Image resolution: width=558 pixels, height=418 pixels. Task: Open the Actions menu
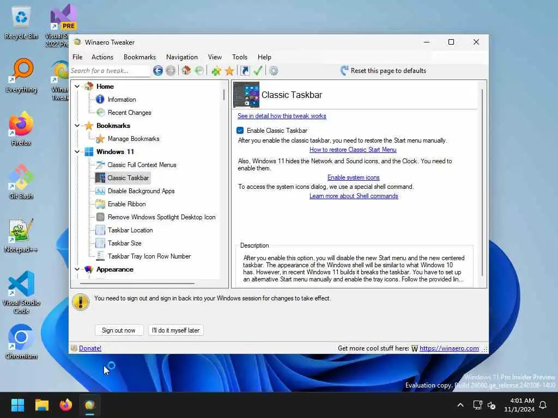[x=102, y=57]
